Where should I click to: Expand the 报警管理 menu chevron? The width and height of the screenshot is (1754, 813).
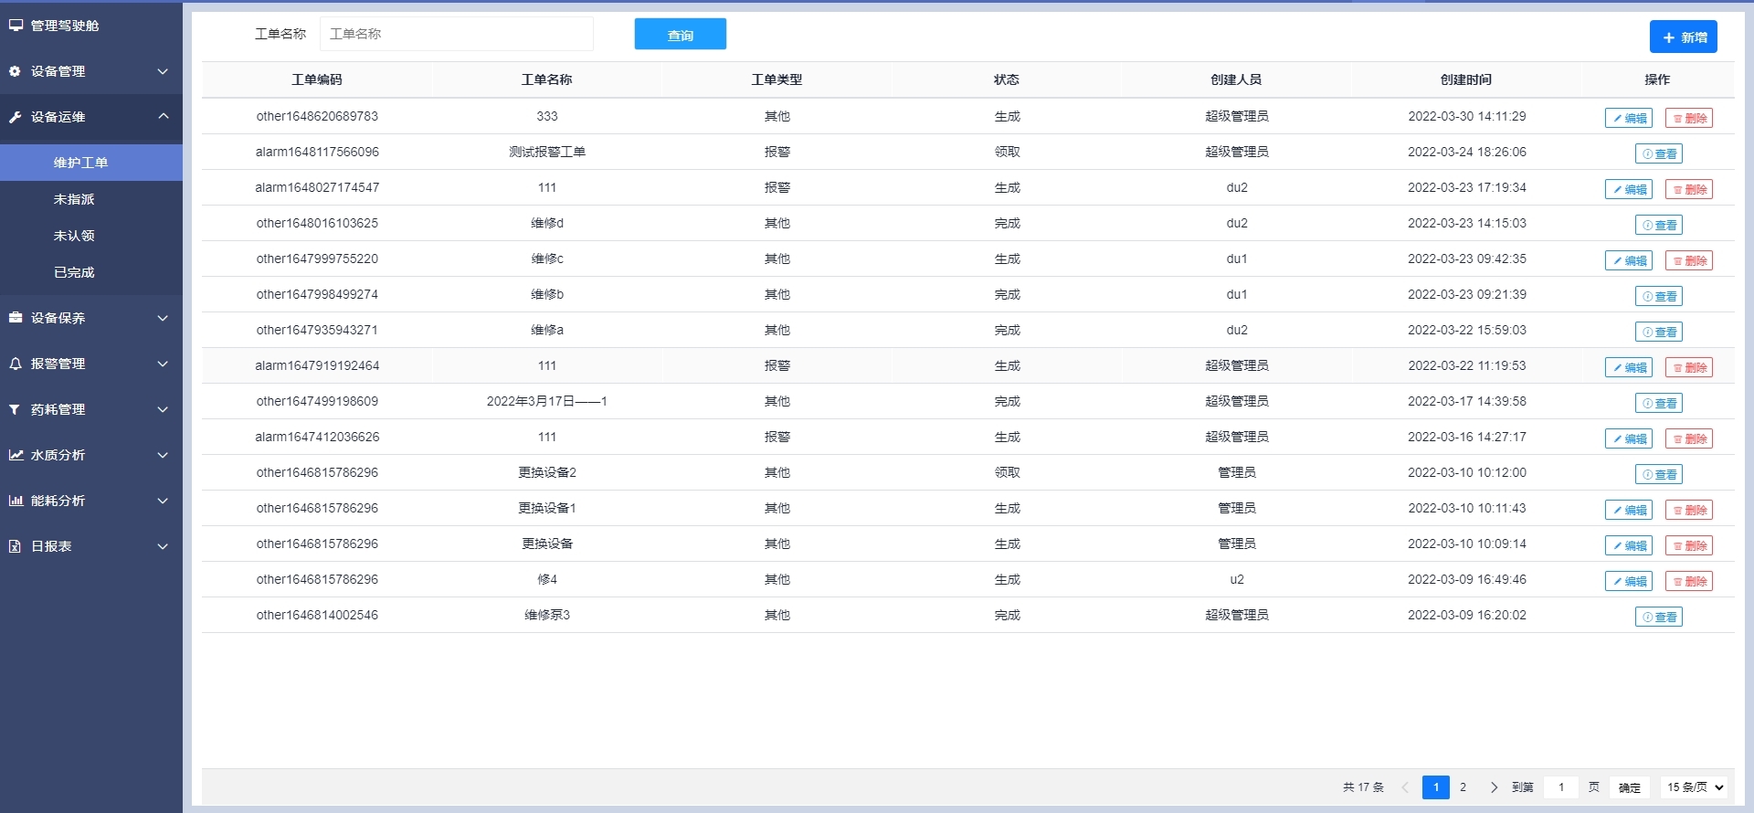163,364
